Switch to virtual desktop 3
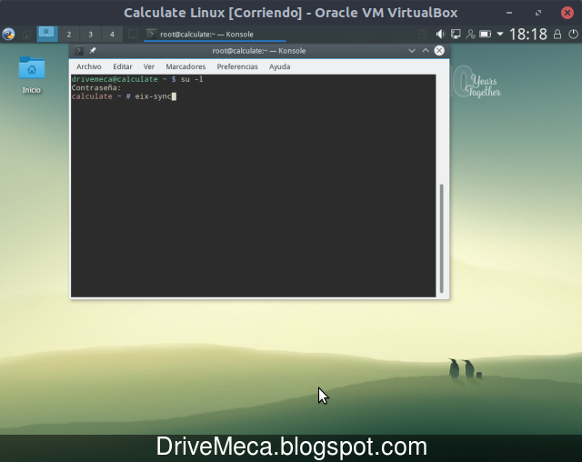This screenshot has width=582, height=462. [x=90, y=35]
